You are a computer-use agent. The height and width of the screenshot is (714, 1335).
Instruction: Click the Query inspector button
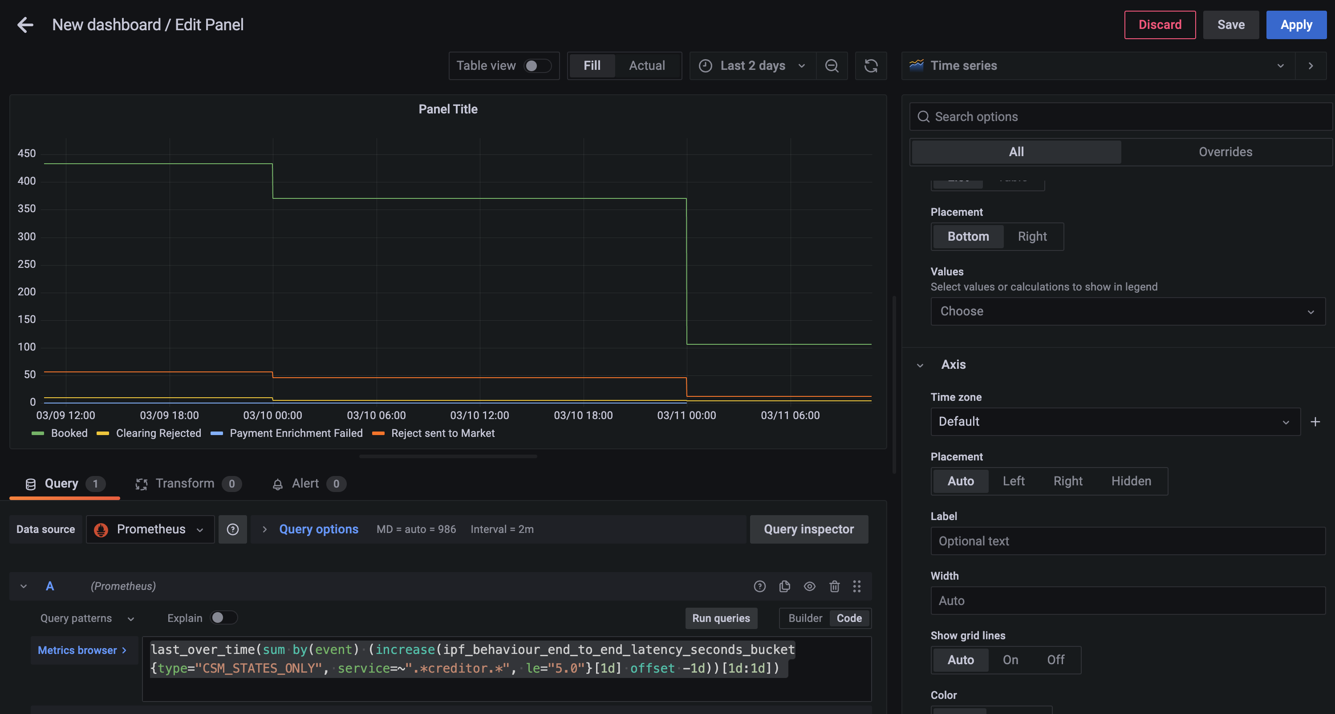808,529
